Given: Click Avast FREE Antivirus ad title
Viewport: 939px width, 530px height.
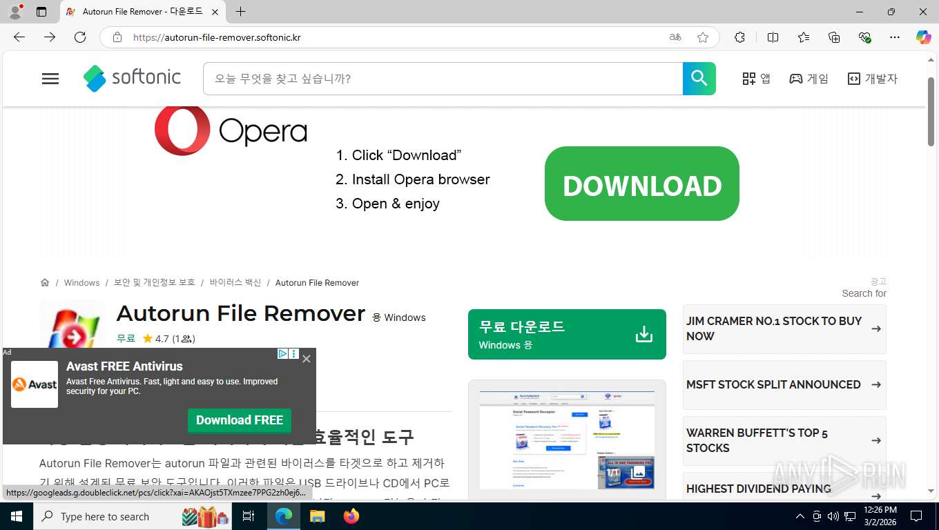Looking at the screenshot, I should click(124, 366).
